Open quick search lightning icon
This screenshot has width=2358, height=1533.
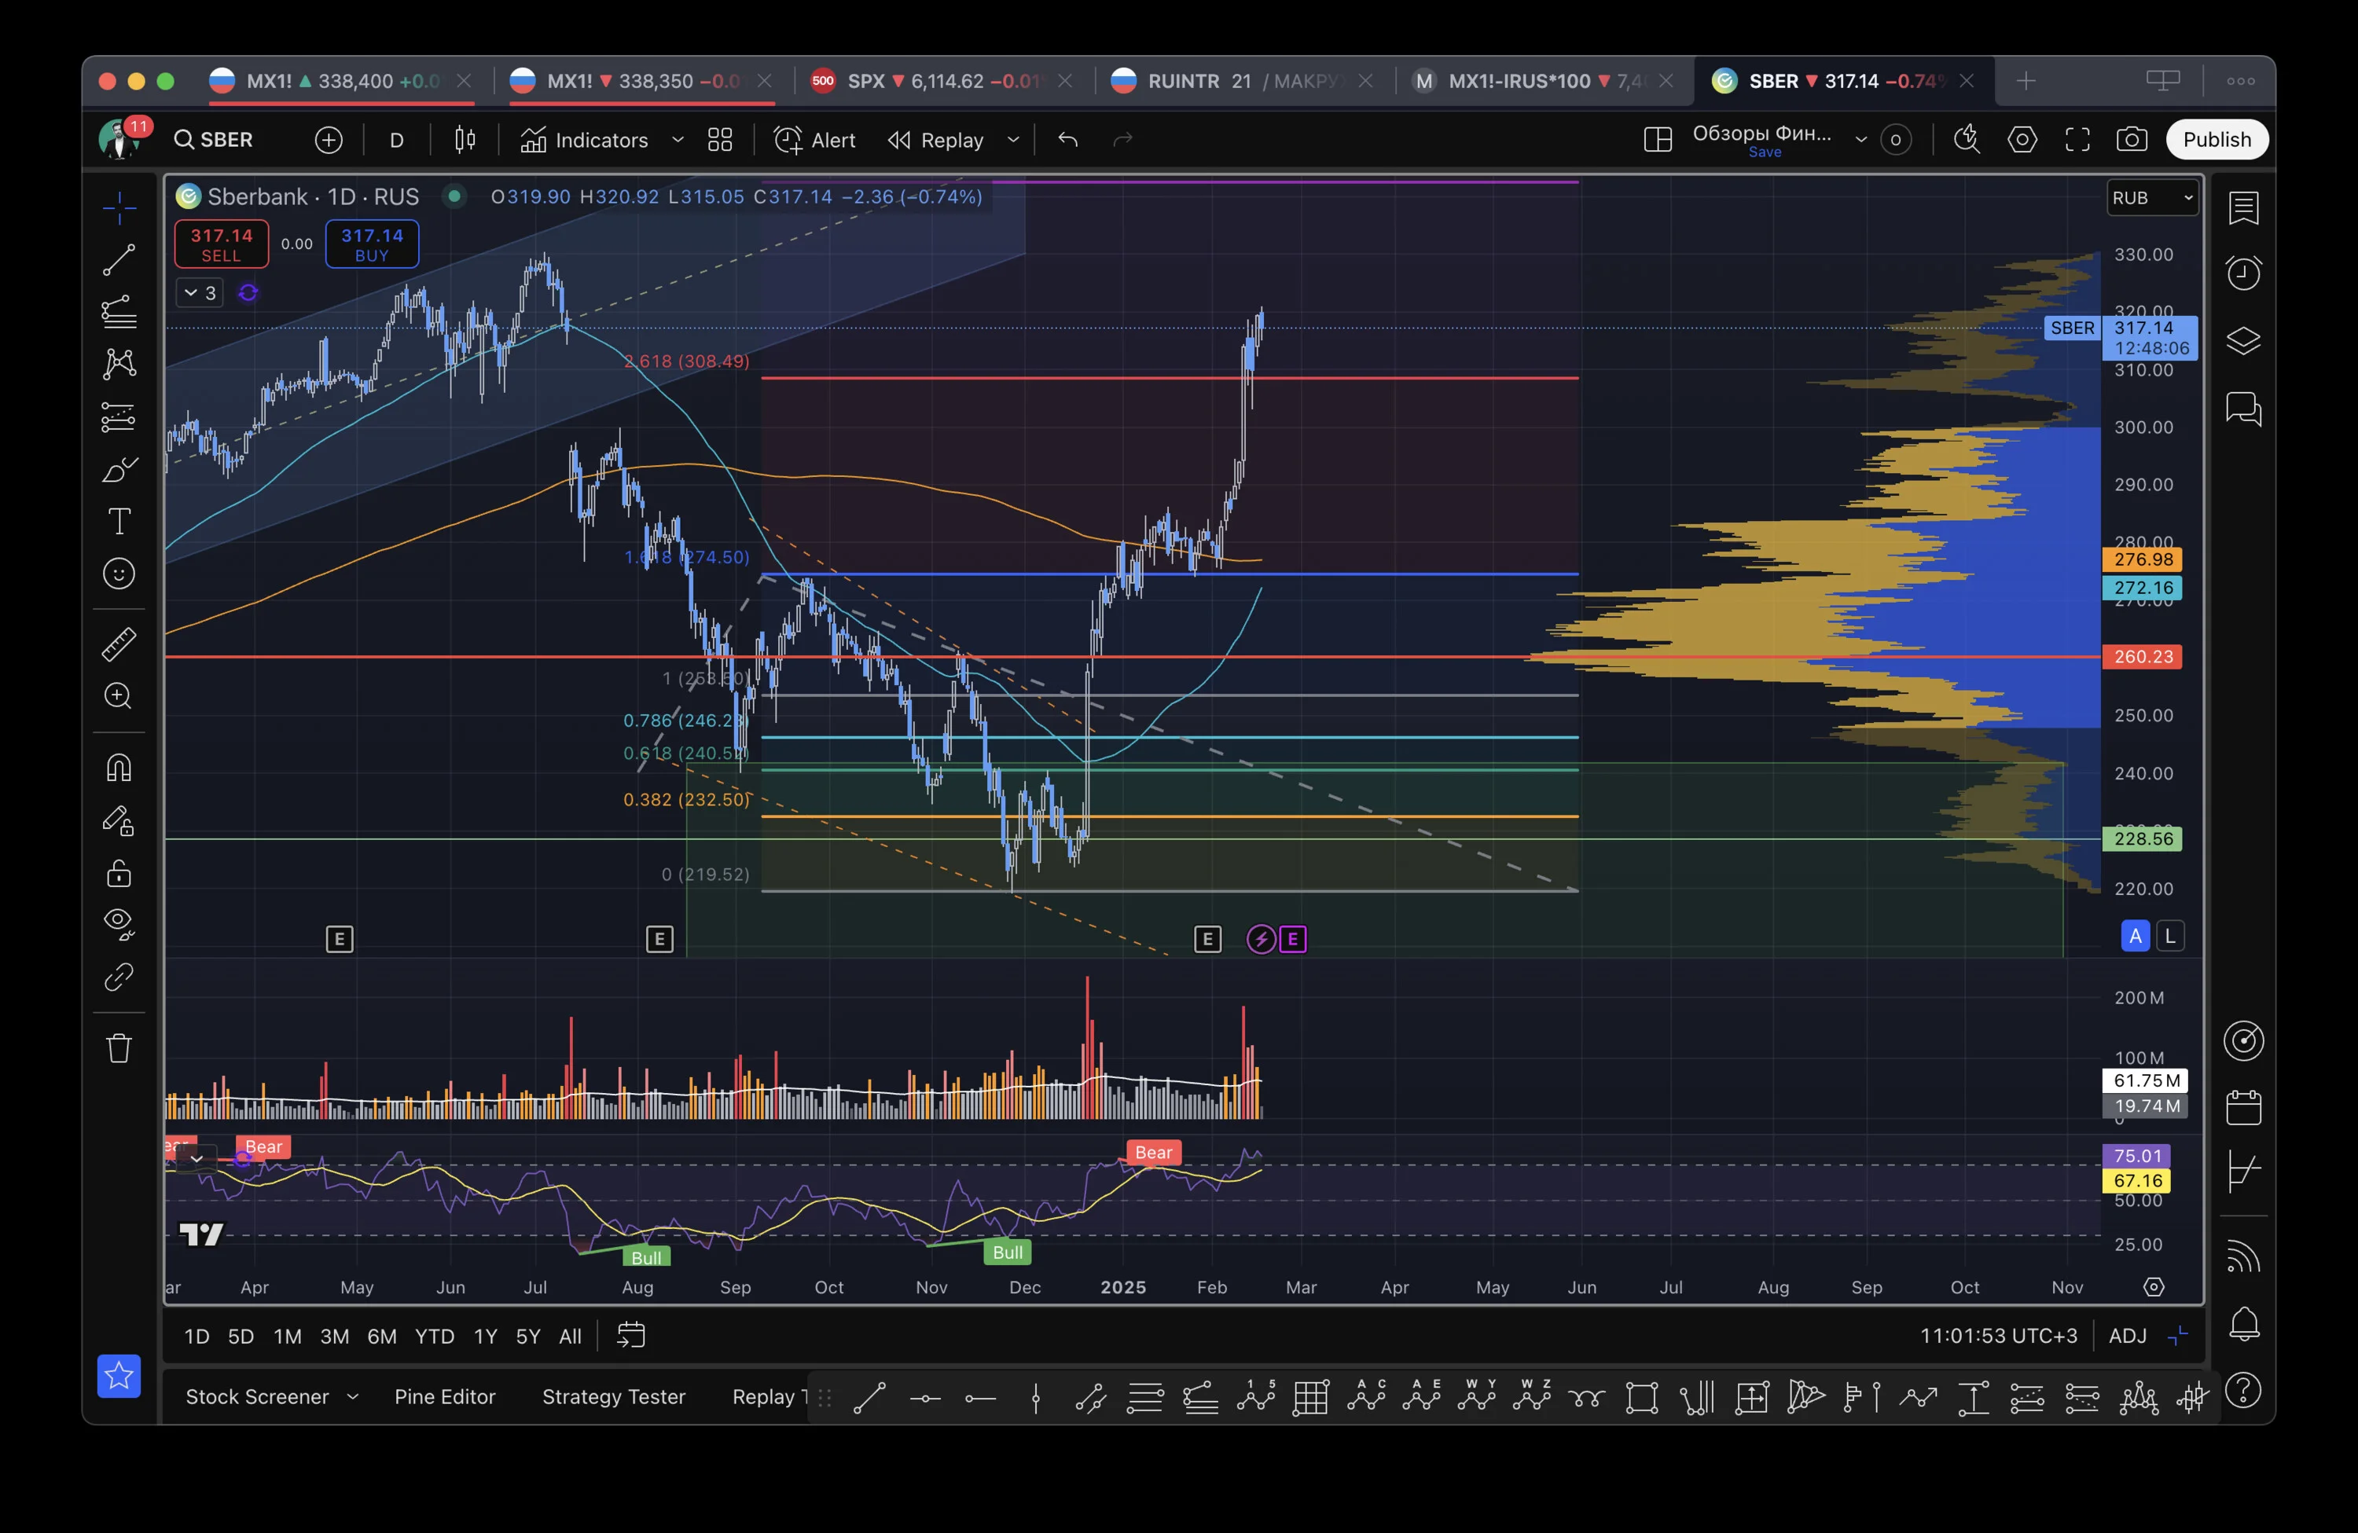click(x=1967, y=140)
